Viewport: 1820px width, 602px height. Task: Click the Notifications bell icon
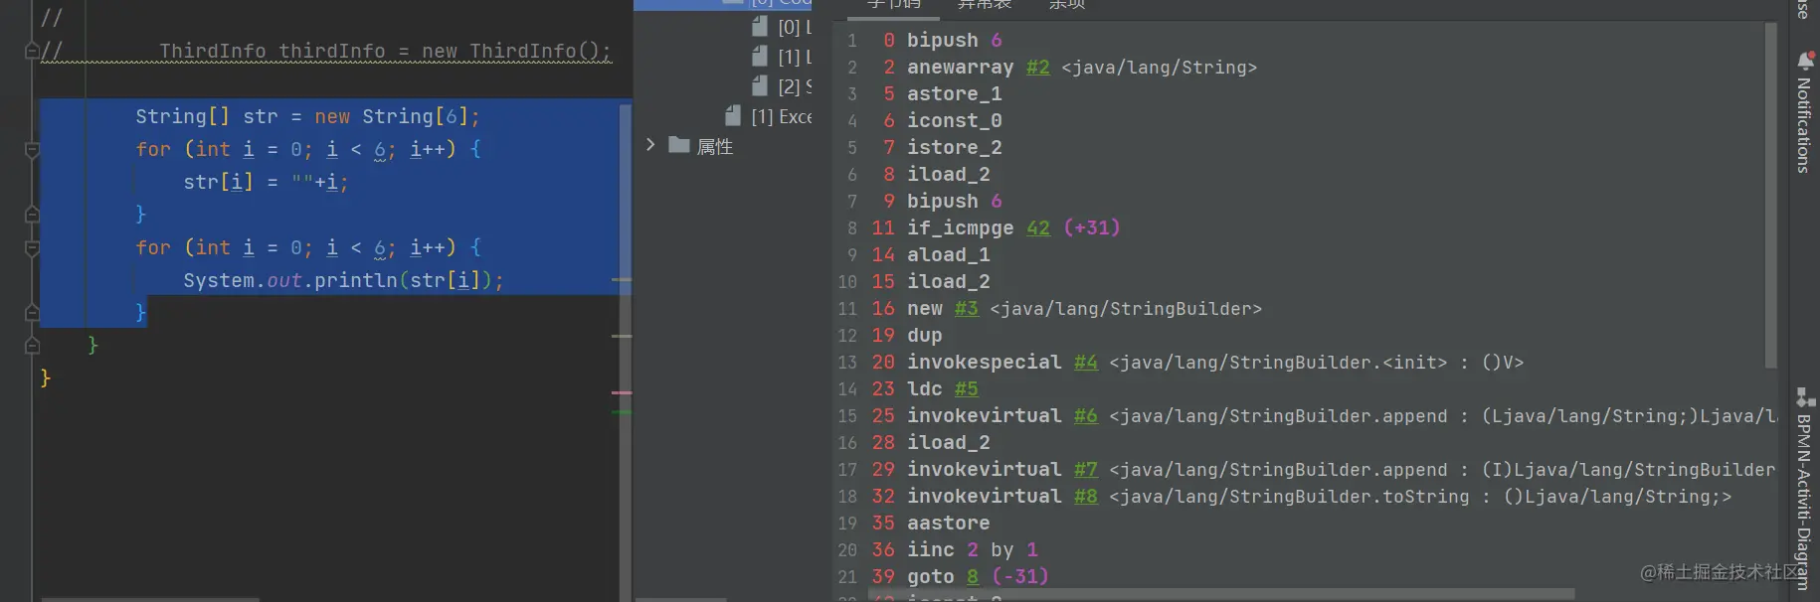click(1805, 61)
